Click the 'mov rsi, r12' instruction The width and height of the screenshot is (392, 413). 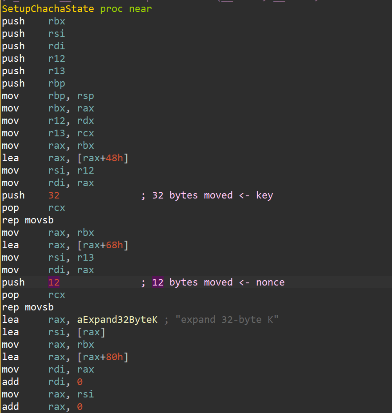(x=48, y=171)
